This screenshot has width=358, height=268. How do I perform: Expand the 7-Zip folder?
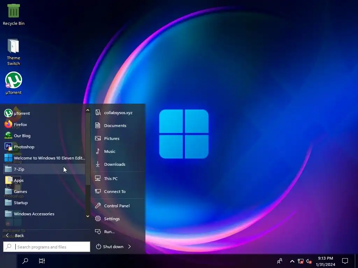[44, 169]
